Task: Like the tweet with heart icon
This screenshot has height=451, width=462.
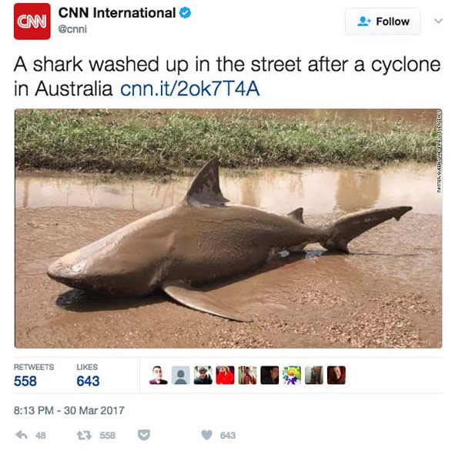Action: (x=206, y=435)
